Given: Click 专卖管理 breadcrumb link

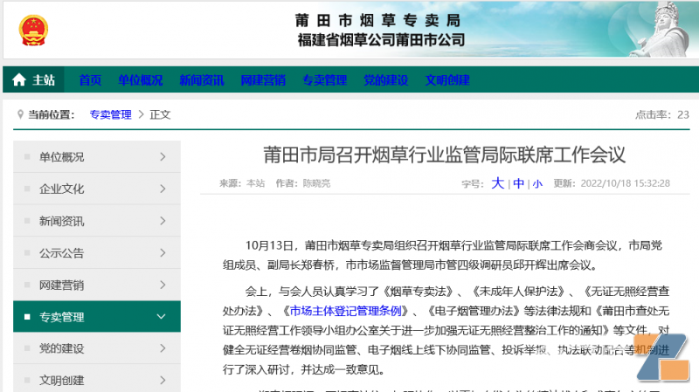Looking at the screenshot, I should click(x=111, y=114).
